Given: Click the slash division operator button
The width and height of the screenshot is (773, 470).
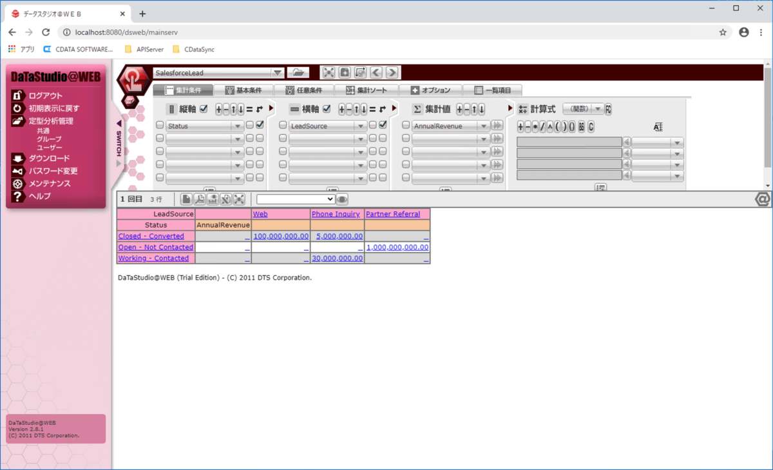Looking at the screenshot, I should pos(543,127).
